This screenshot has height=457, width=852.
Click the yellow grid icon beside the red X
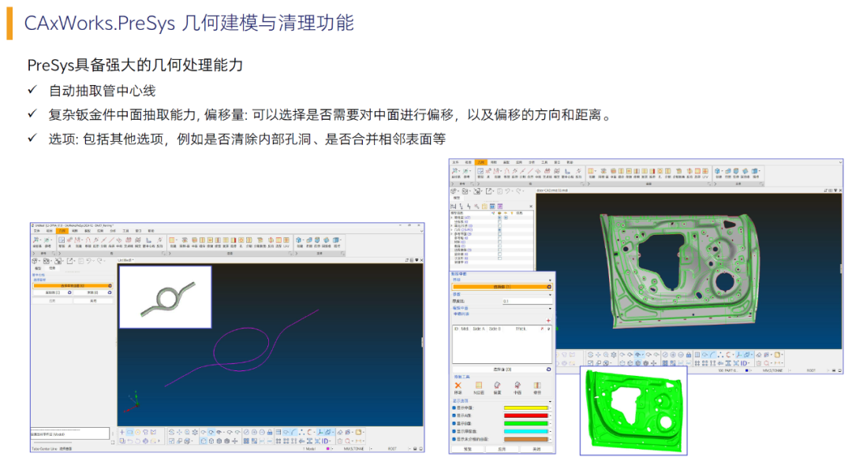pyautogui.click(x=479, y=385)
